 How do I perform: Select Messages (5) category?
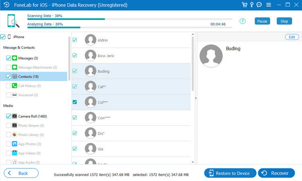tap(28, 58)
